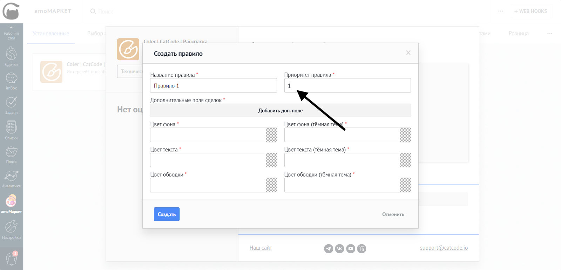Image resolution: width=561 pixels, height=270 pixels.
Task: Open Аналитика in the sidebar
Action: coord(11,178)
